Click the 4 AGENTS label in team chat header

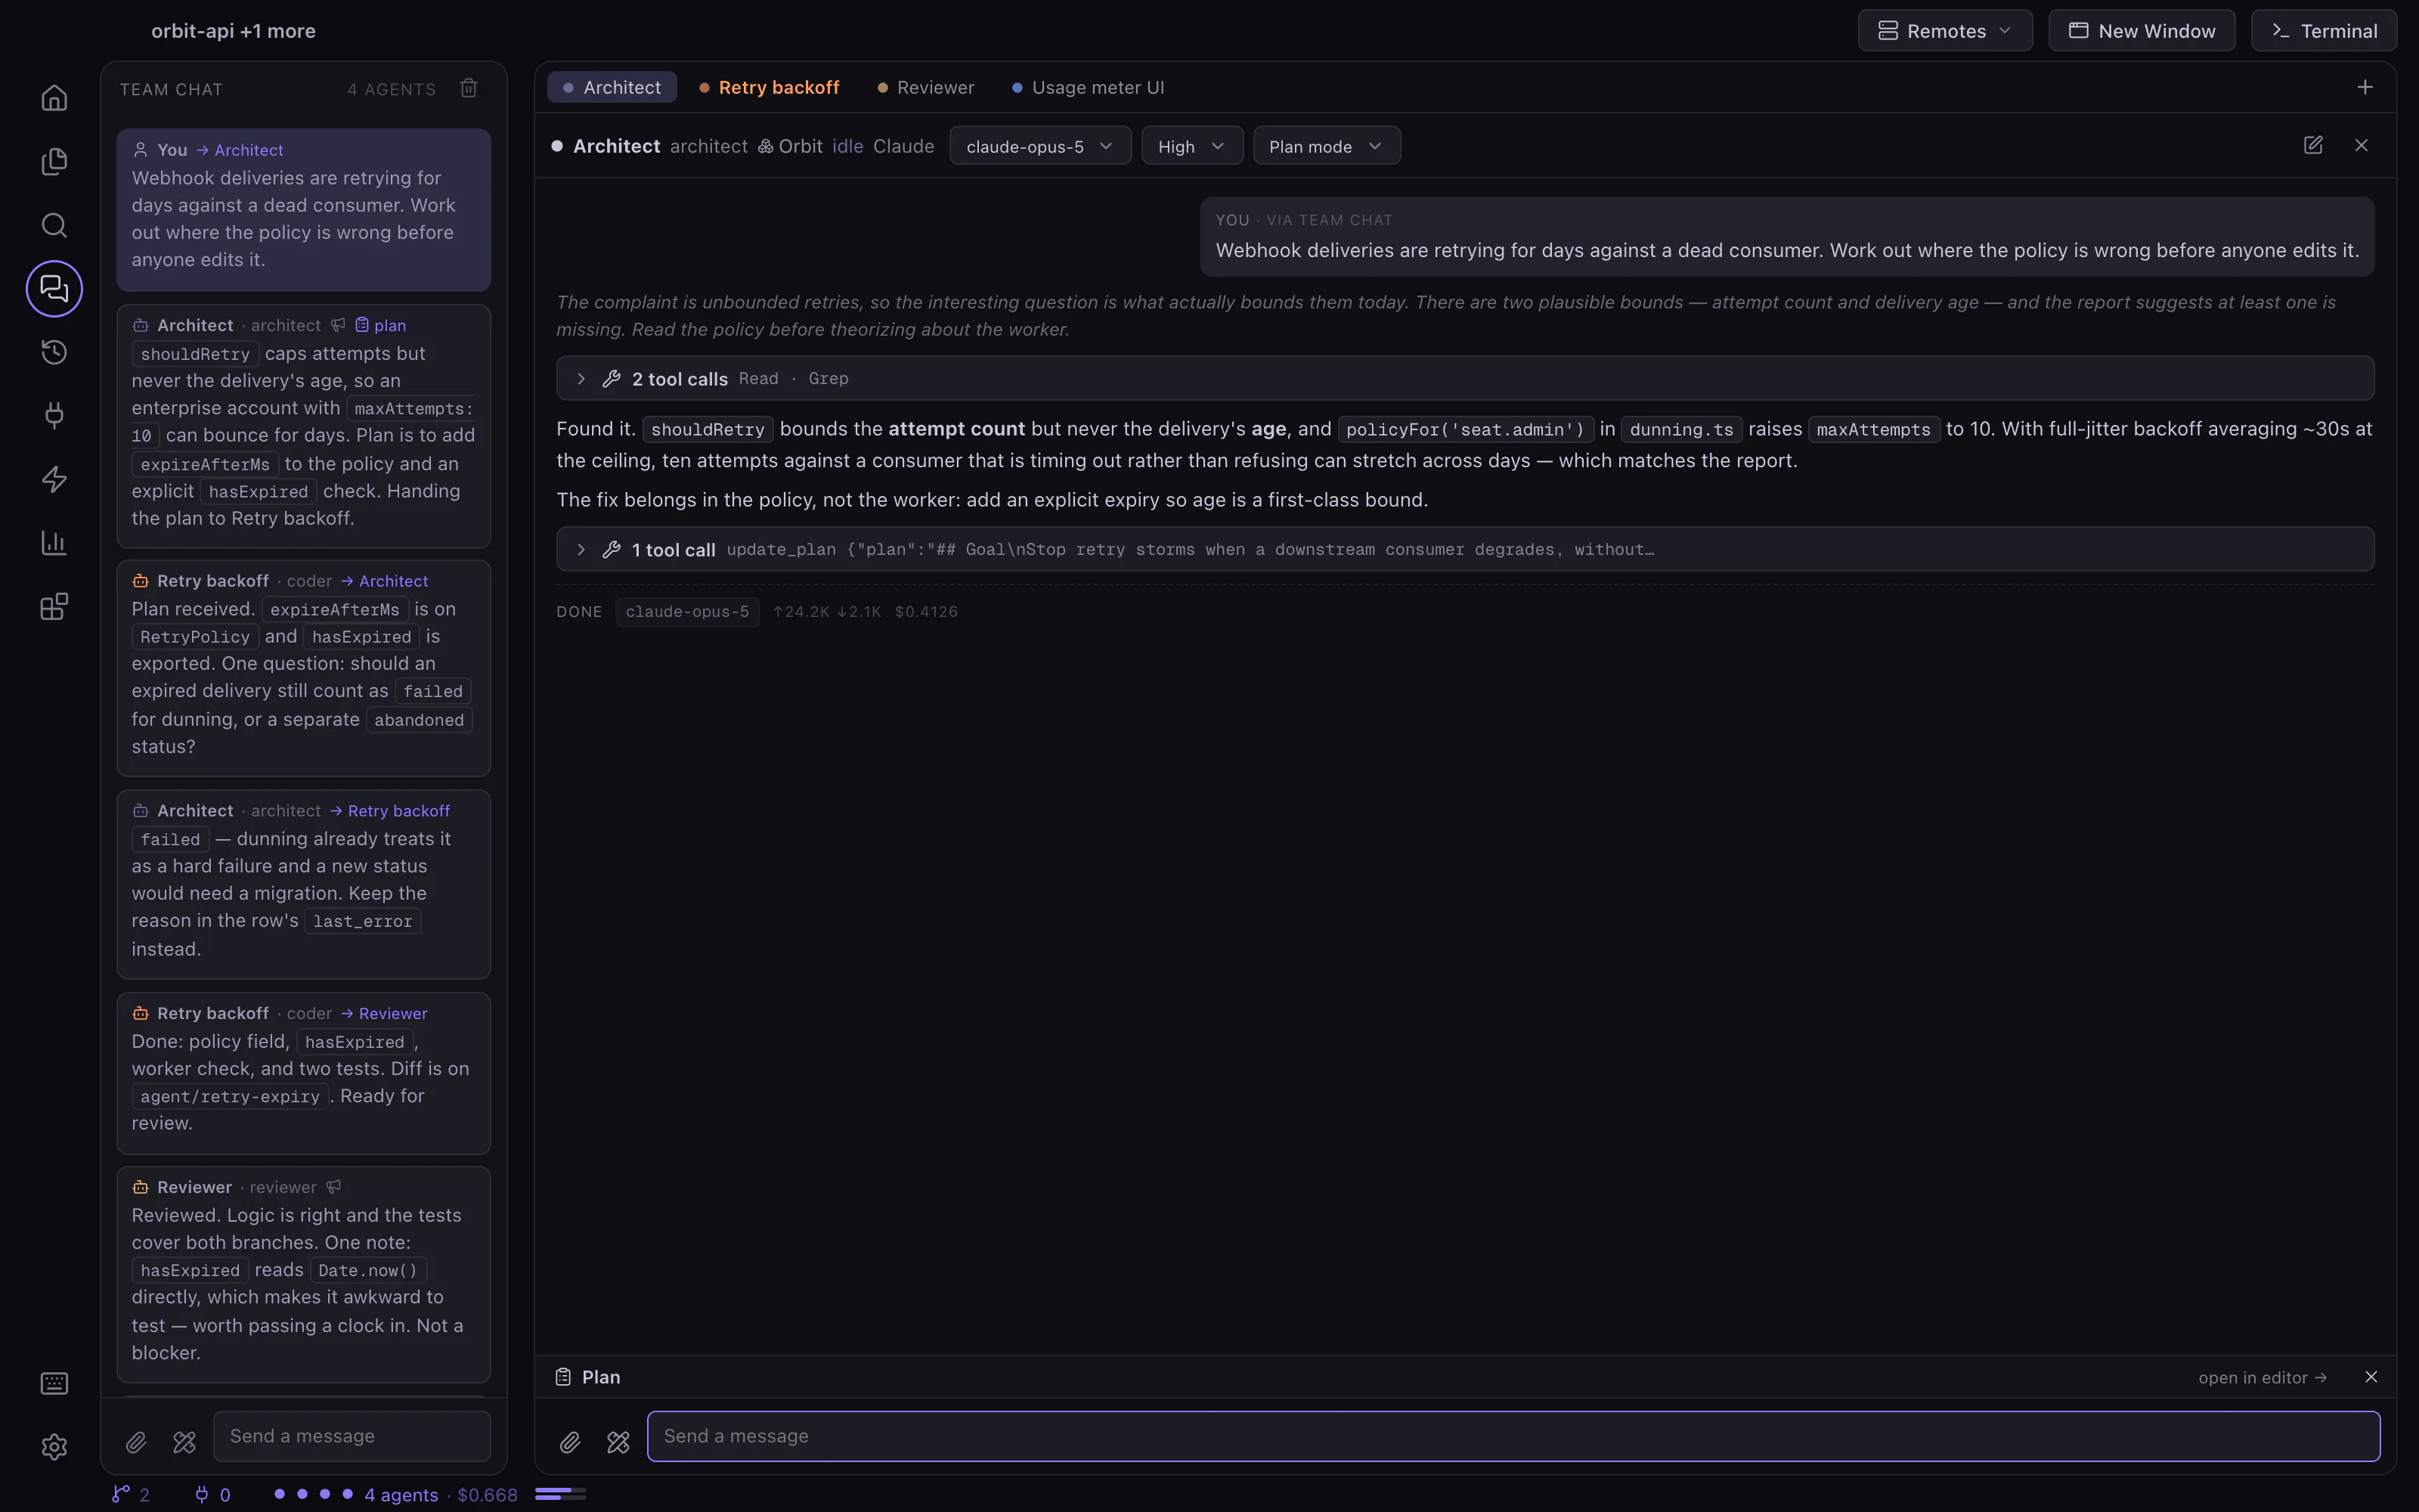(x=391, y=89)
